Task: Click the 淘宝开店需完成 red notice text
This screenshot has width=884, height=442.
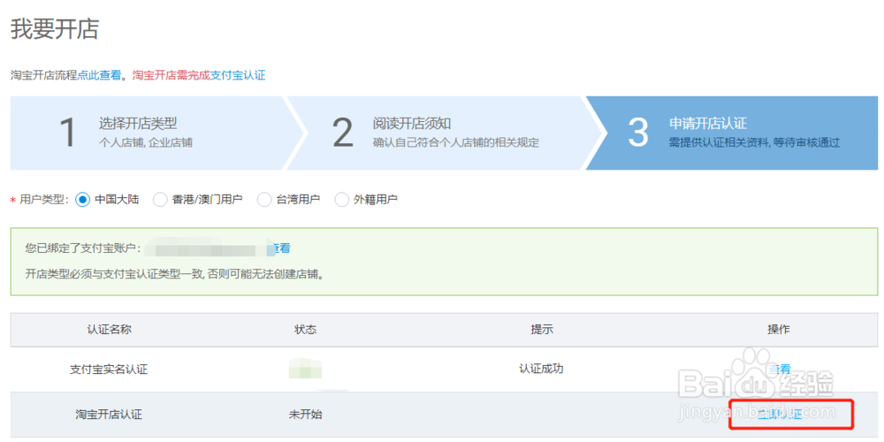Action: pos(171,75)
